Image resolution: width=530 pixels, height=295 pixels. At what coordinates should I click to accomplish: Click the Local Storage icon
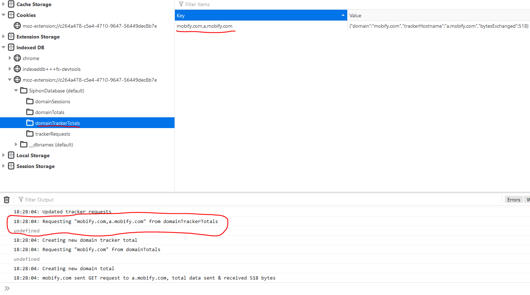(x=11, y=155)
